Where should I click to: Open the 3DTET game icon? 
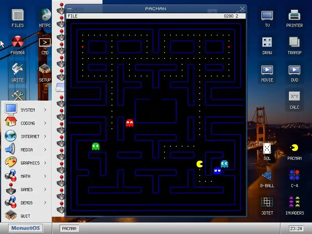[x=267, y=206]
